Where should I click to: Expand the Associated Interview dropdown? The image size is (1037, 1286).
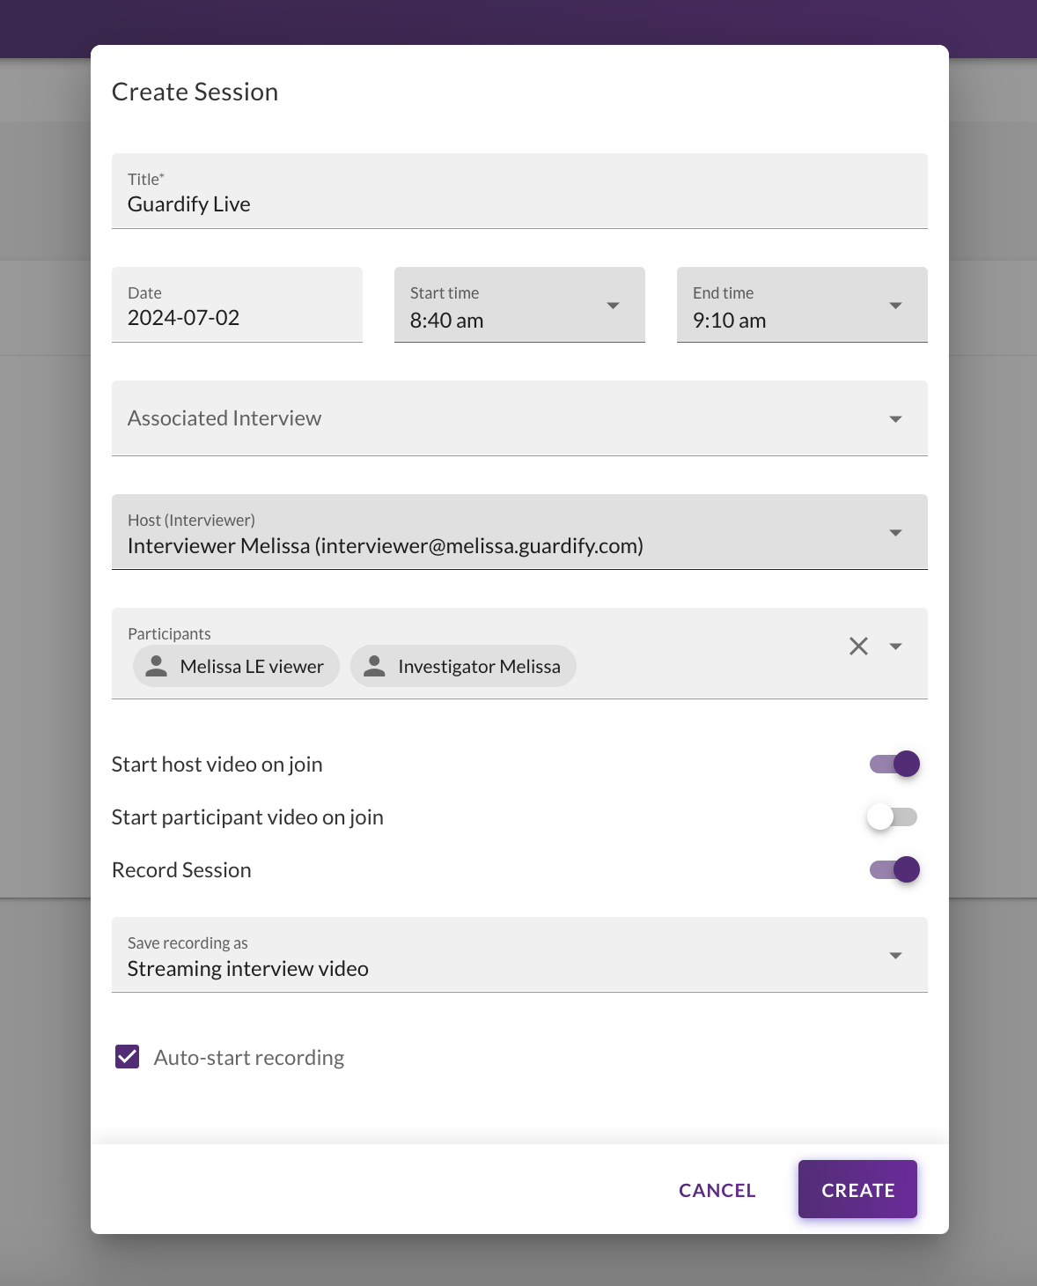(x=519, y=418)
